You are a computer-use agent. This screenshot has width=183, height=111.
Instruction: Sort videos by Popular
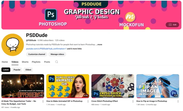pos(17,70)
